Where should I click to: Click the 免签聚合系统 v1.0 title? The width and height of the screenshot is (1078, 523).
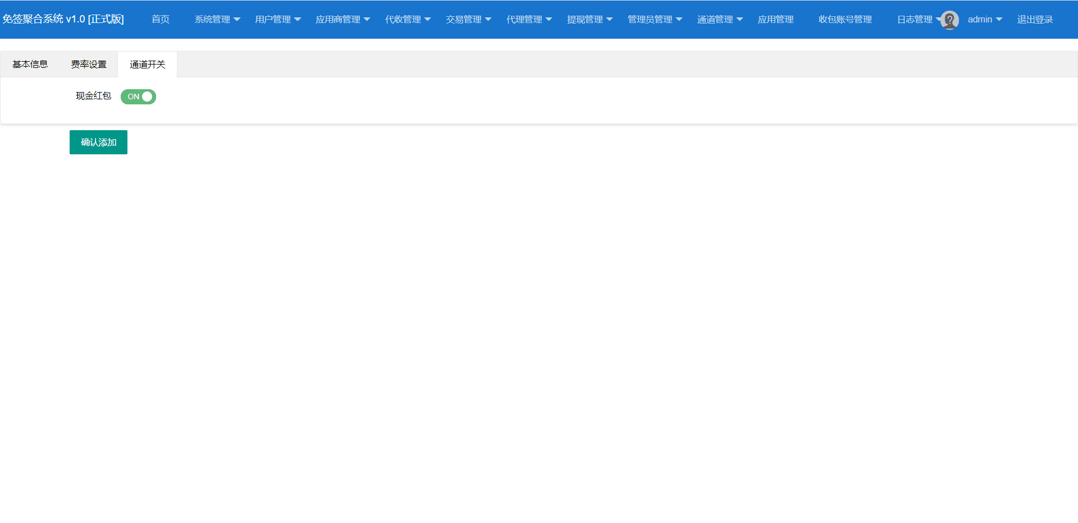point(63,19)
